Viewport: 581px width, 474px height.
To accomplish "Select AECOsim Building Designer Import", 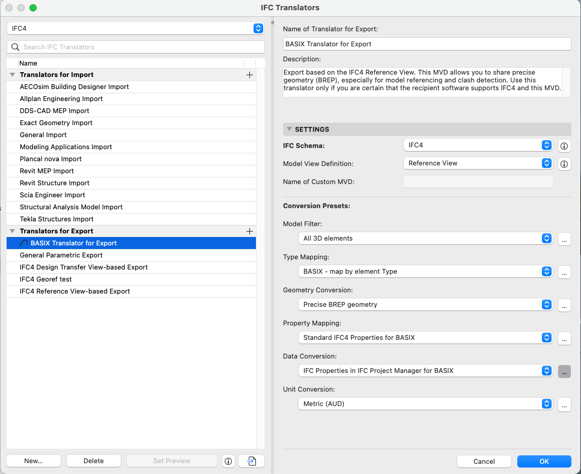I will click(131, 87).
